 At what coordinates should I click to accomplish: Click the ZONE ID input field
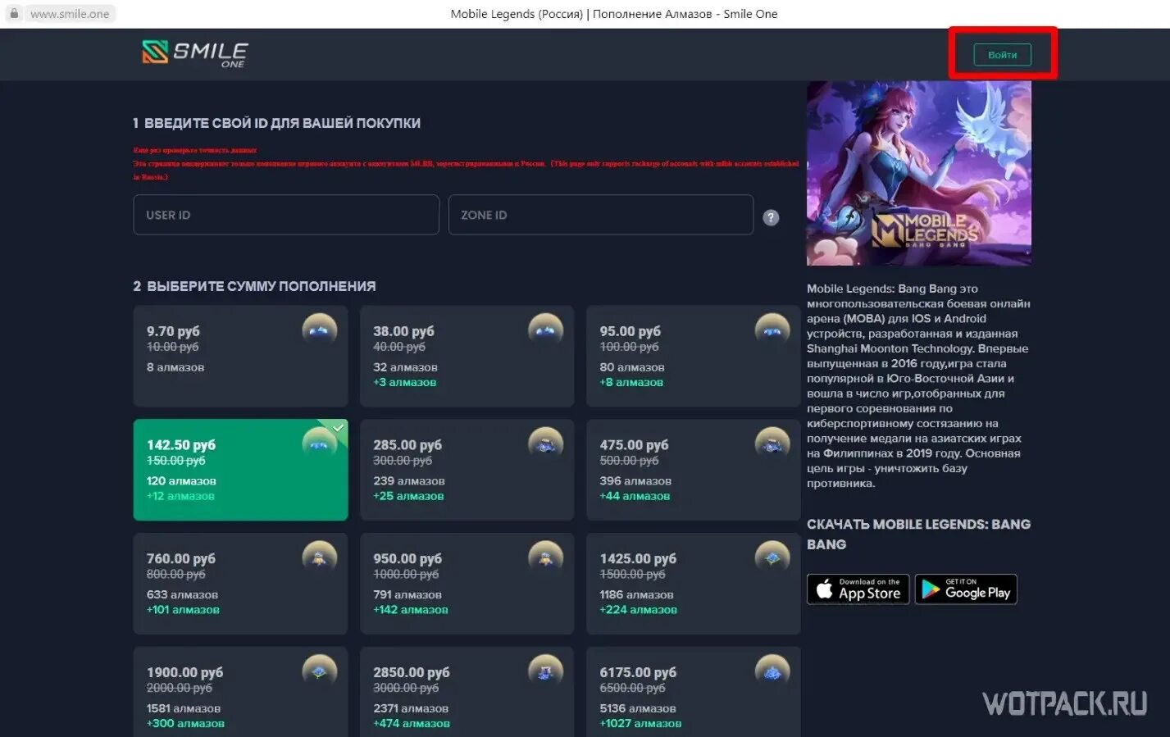(x=601, y=215)
